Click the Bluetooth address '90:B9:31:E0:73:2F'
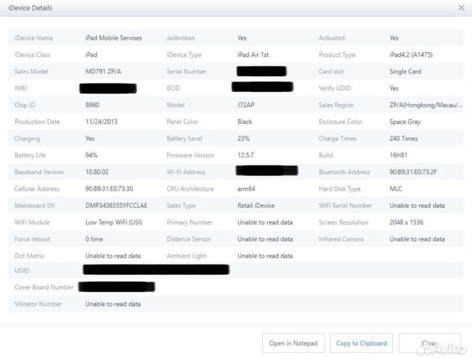This screenshot has height=359, width=472. point(413,172)
